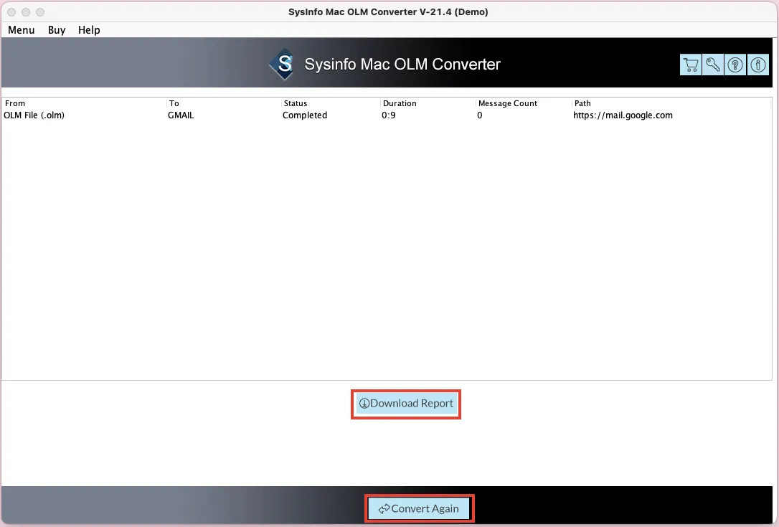Viewport: 779px width, 527px height.
Task: Open the Buy menu
Action: 57,30
